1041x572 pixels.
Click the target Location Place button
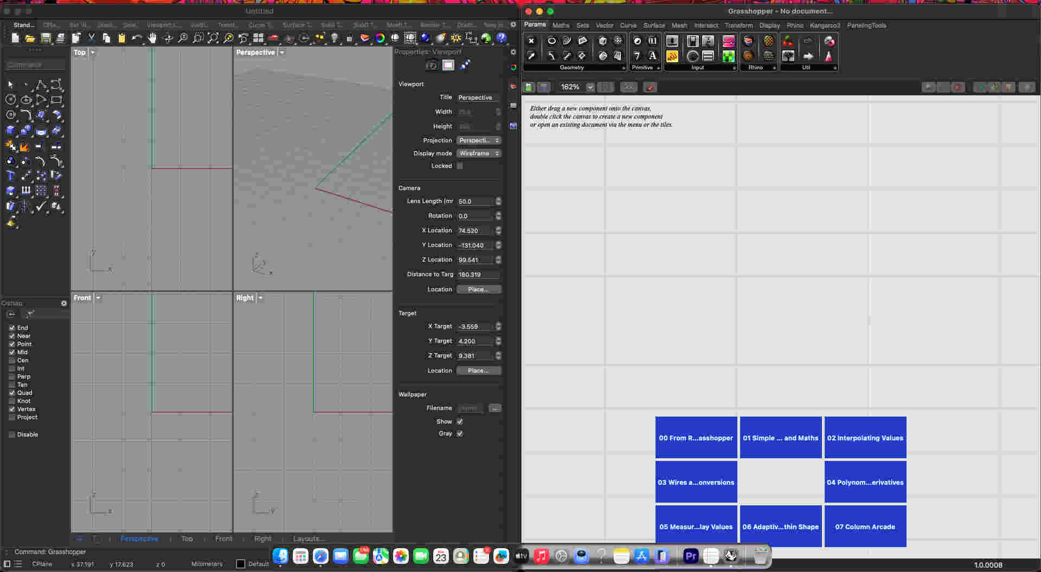click(478, 370)
